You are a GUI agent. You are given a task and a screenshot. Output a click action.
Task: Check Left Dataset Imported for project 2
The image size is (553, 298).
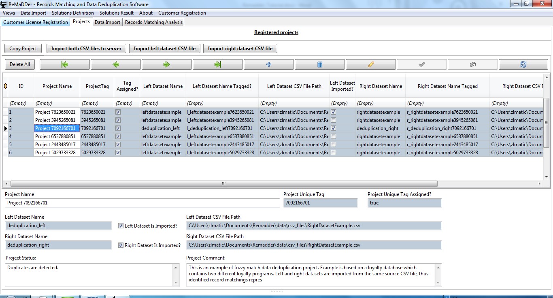(x=333, y=120)
